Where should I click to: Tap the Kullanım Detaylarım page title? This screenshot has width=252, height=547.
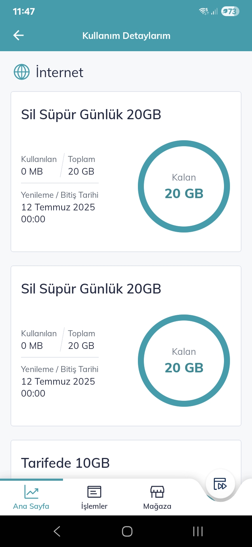[x=126, y=35]
